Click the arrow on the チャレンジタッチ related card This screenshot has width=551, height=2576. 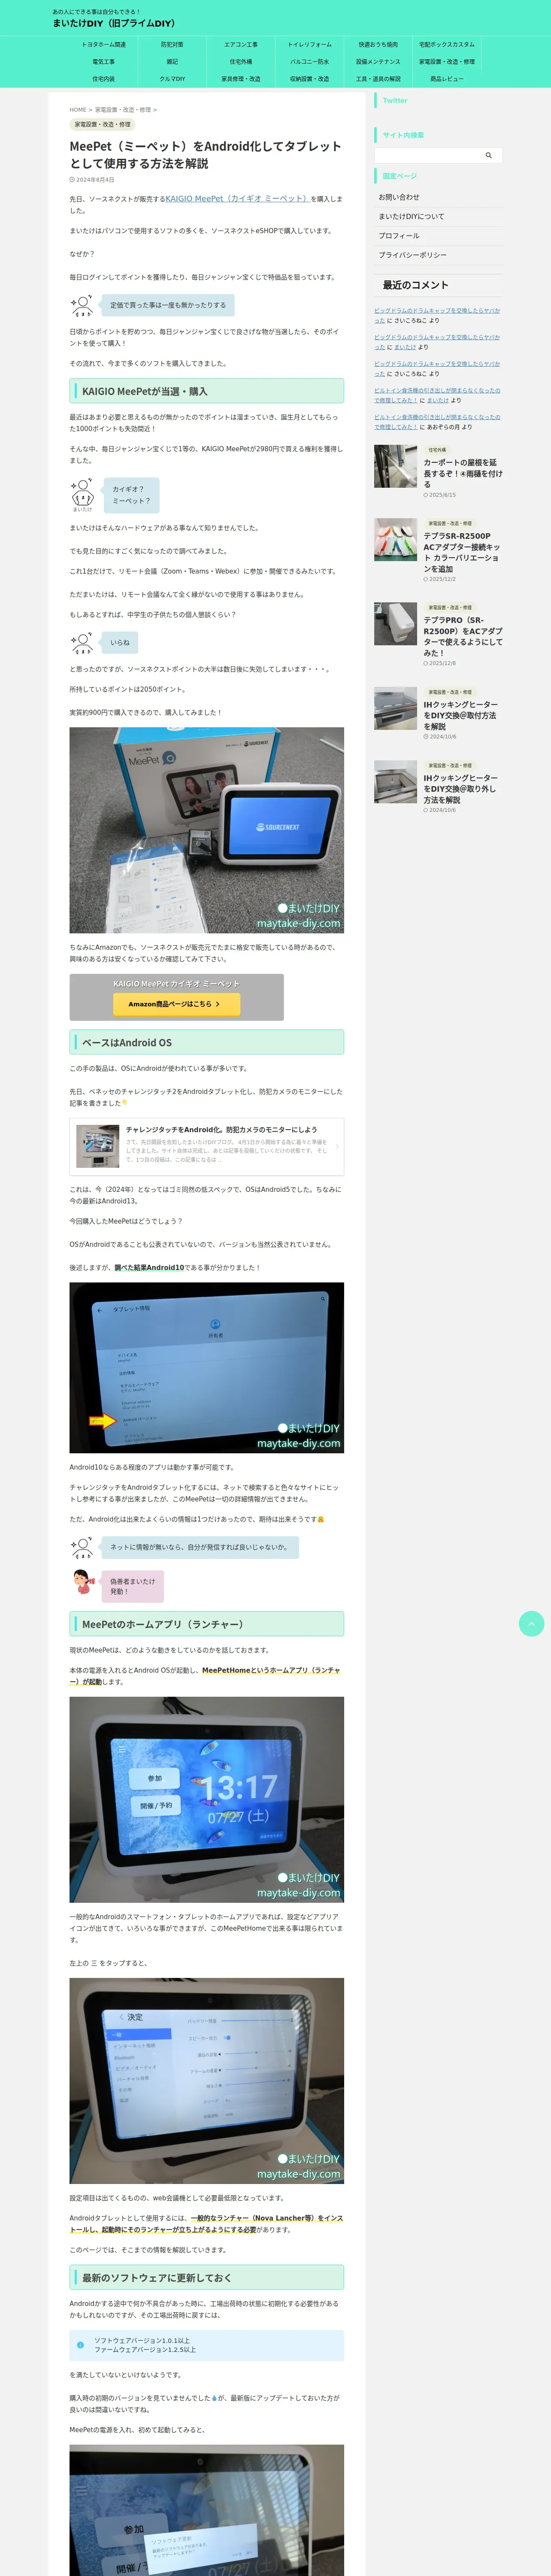336,1147
